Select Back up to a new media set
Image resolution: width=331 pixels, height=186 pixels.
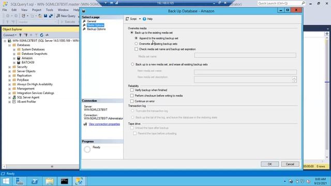click(132, 64)
